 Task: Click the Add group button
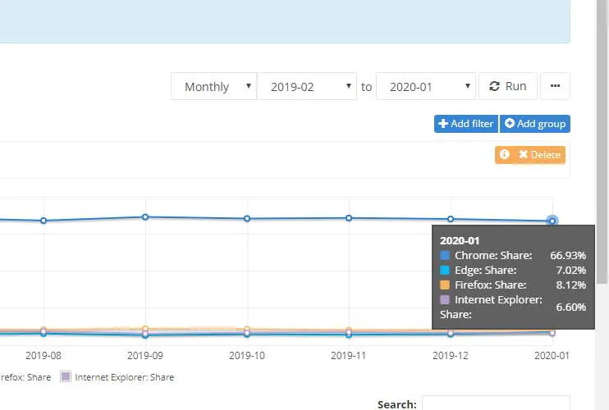[x=534, y=124]
